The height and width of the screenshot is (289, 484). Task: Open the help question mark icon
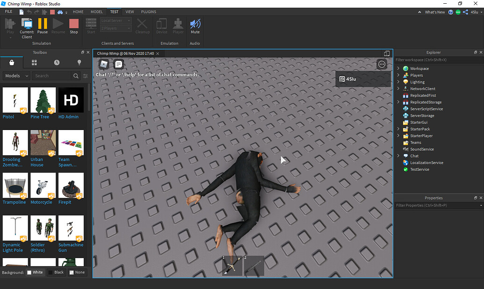pyautogui.click(x=451, y=12)
